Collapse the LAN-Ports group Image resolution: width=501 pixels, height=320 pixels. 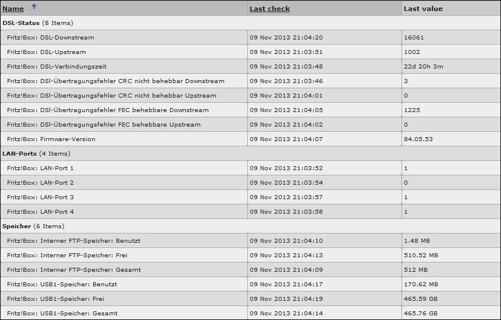(20, 153)
